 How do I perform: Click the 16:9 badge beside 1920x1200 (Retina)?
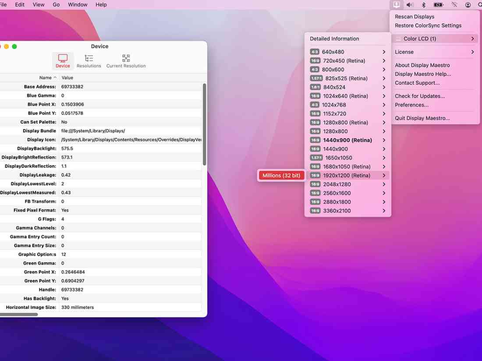tap(315, 175)
